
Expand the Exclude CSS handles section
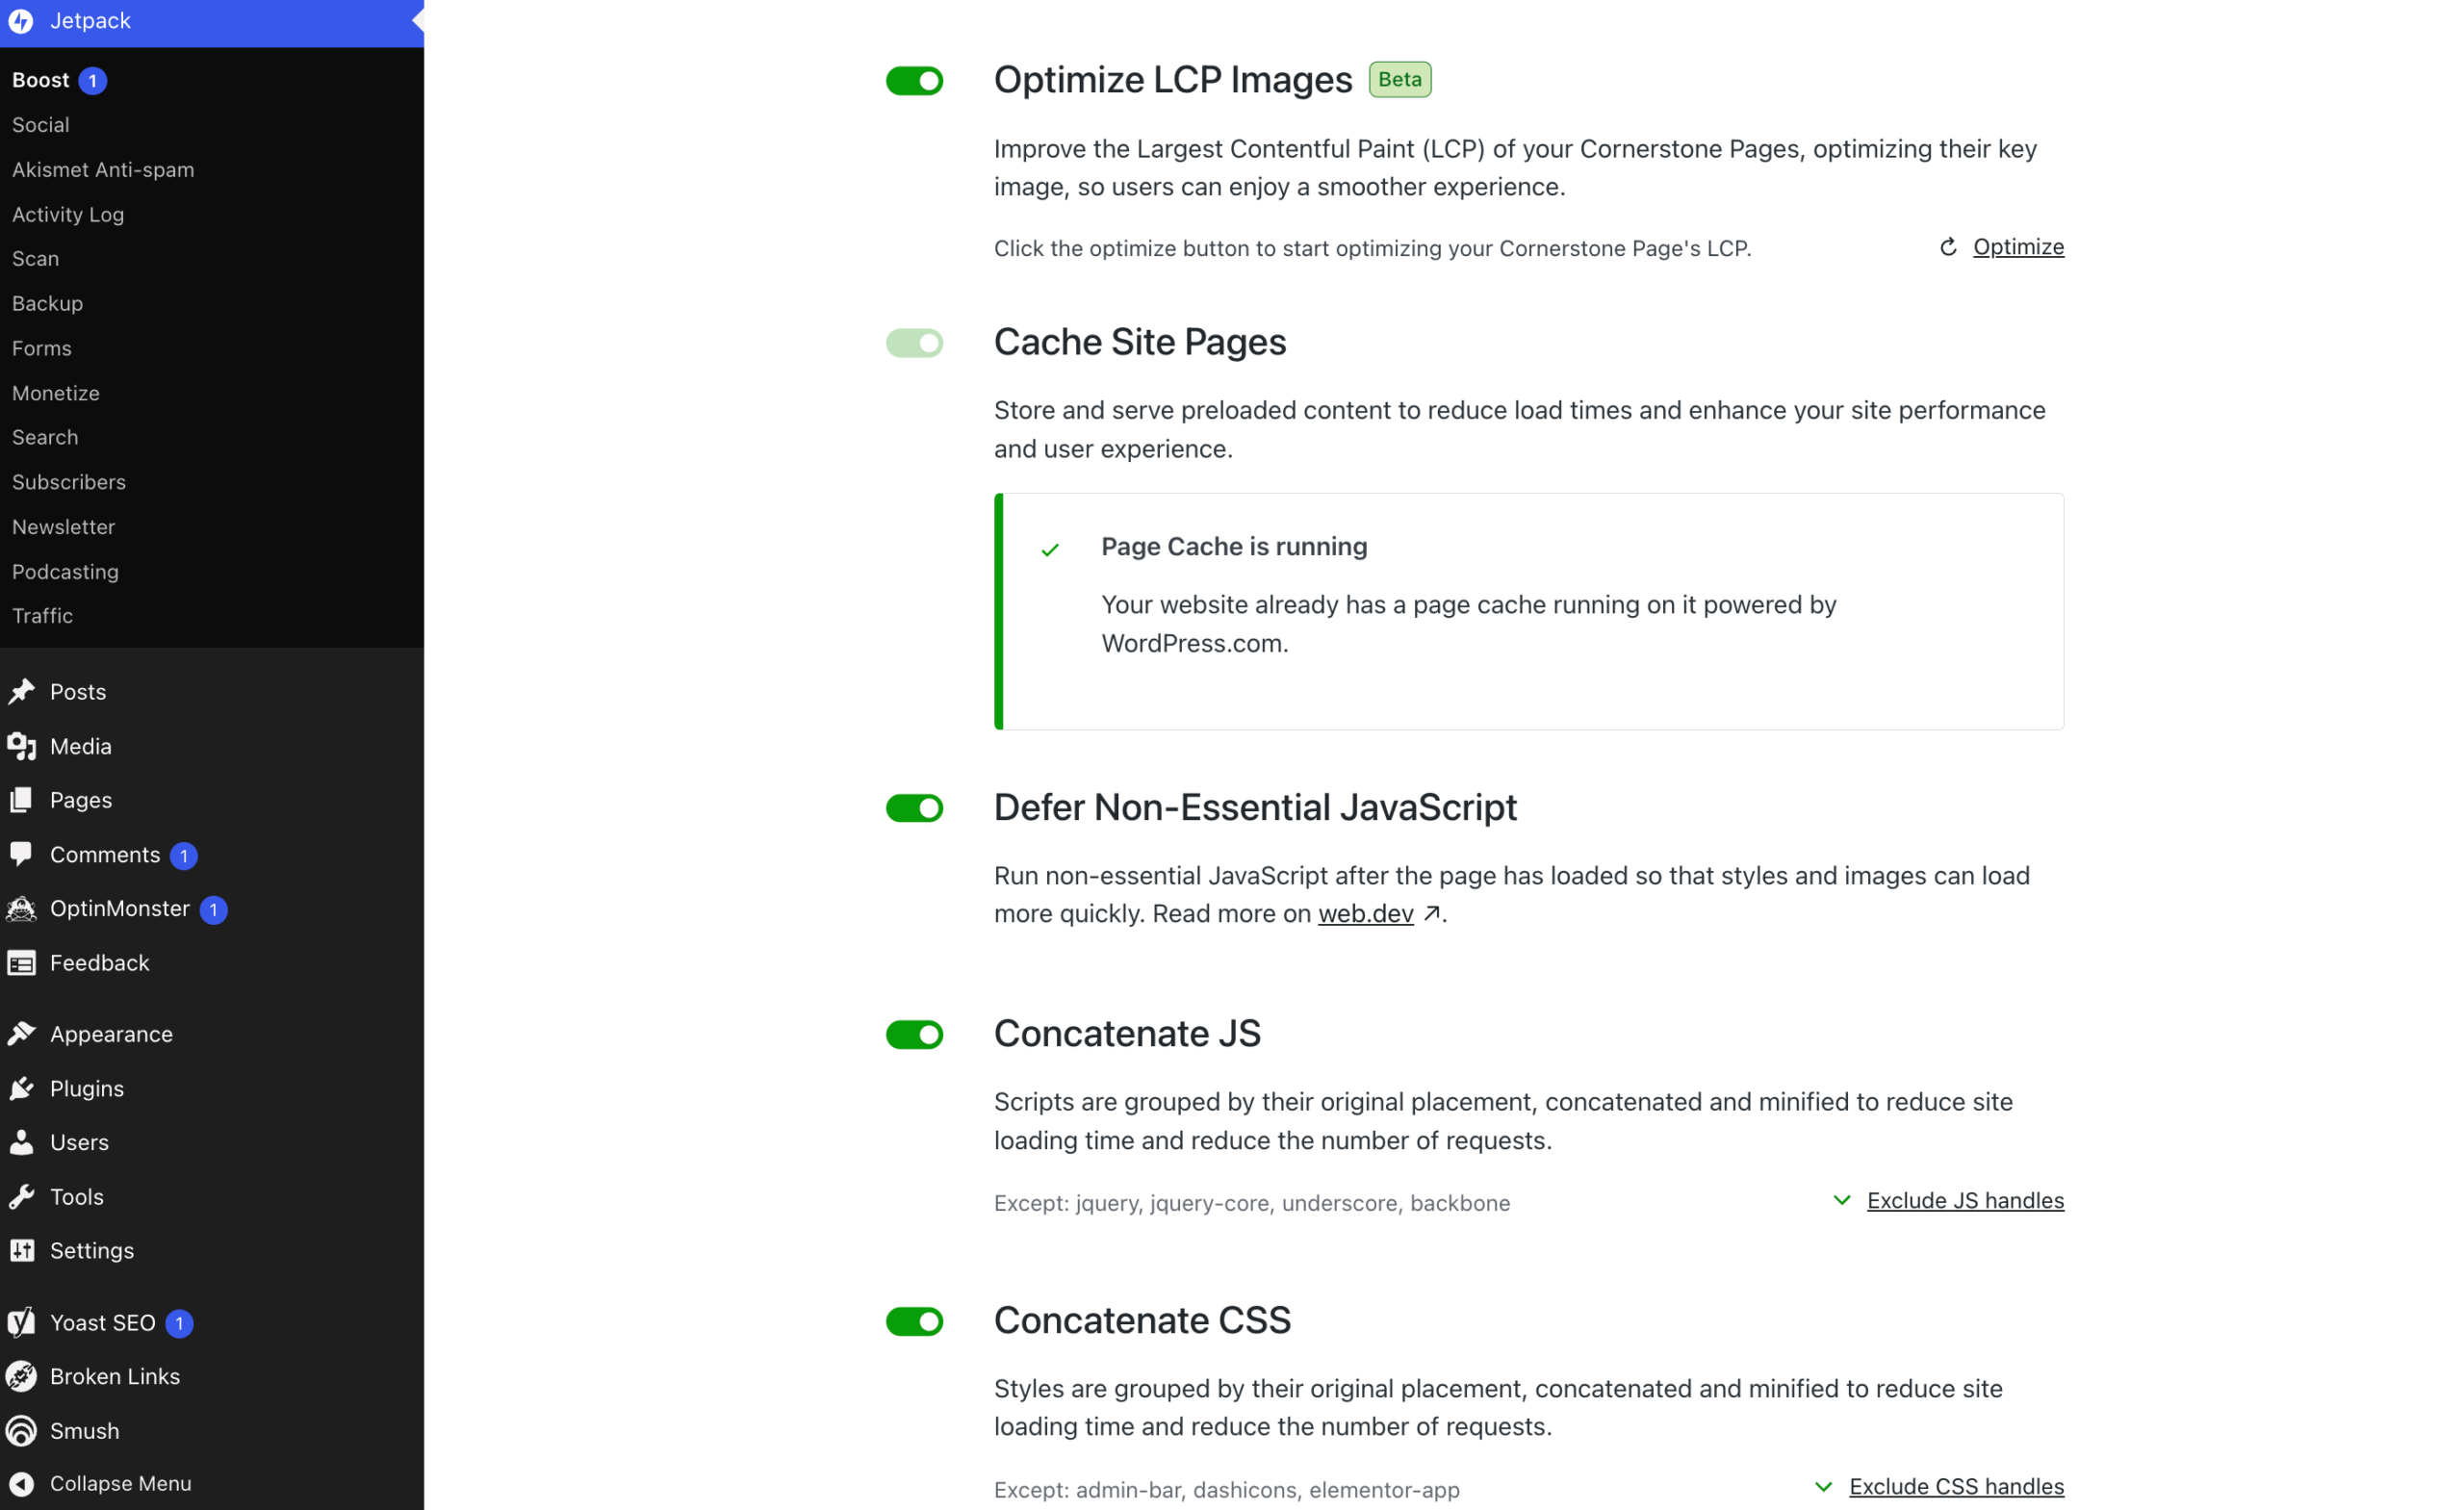1955,1486
